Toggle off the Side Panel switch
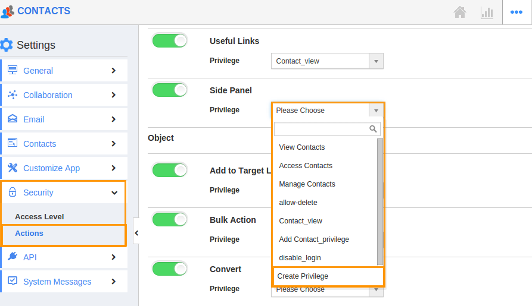The width and height of the screenshot is (532, 306). (170, 90)
